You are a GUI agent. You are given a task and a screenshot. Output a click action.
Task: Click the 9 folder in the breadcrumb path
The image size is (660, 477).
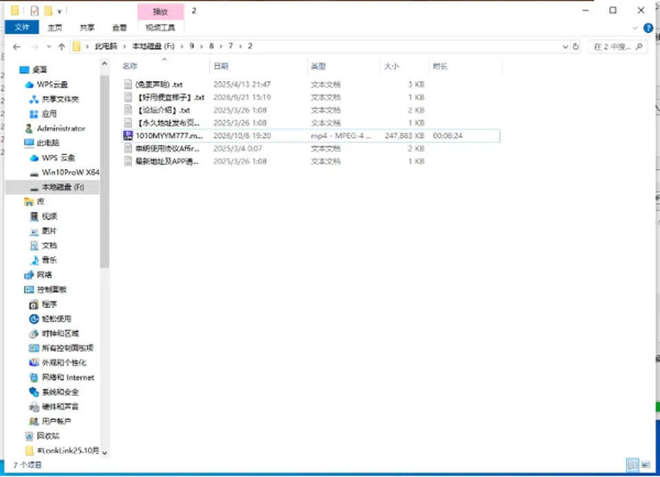192,46
